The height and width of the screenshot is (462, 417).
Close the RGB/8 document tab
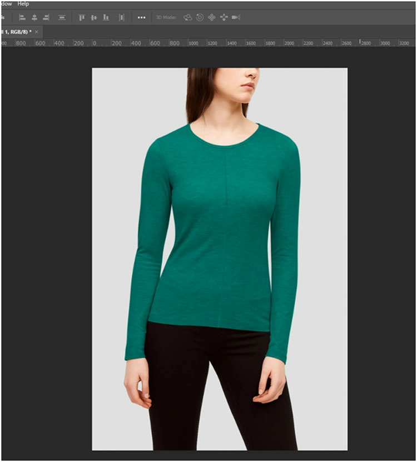[x=37, y=32]
